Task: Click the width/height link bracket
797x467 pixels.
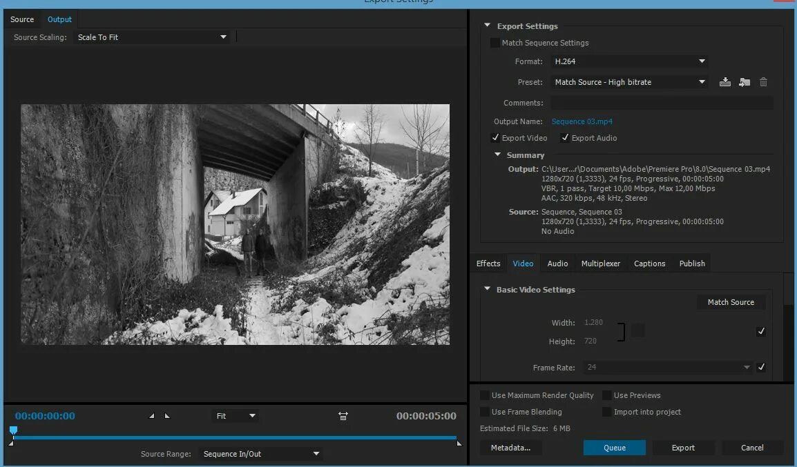Action: (621, 331)
